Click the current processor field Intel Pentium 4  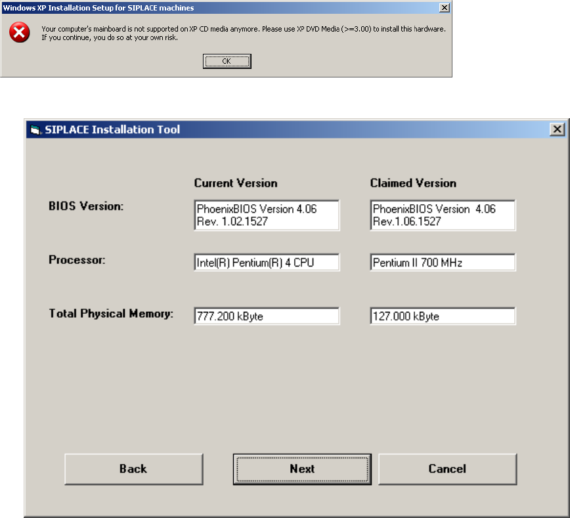tap(267, 262)
